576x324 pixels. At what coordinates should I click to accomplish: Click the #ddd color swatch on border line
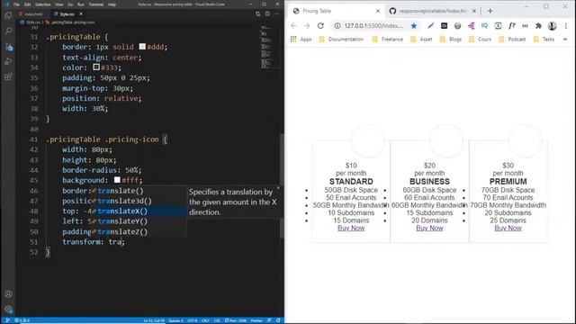coord(142,47)
